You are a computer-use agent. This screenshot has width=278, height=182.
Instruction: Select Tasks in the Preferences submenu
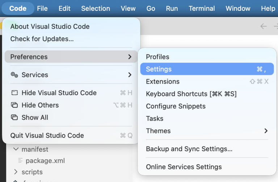[x=207, y=119]
